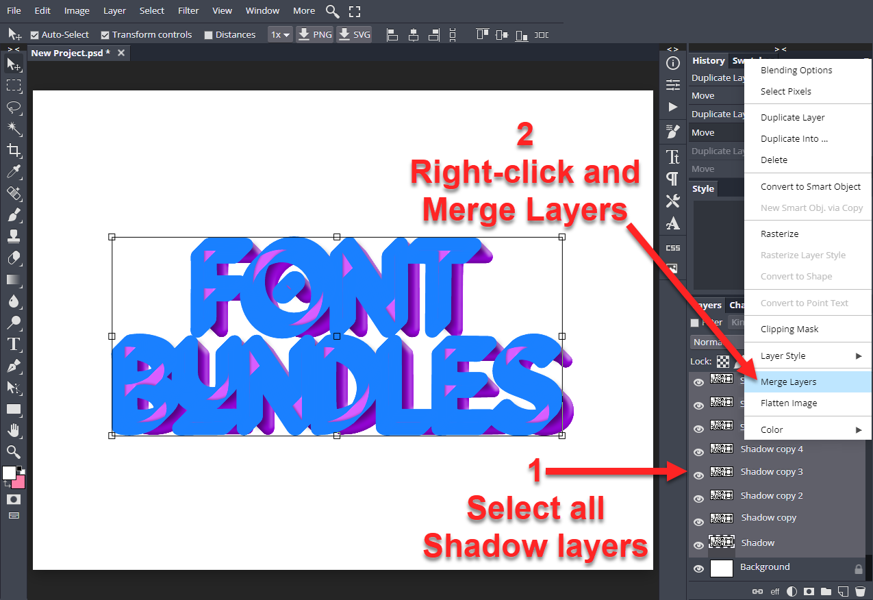Delete layer with trash icon
The height and width of the screenshot is (600, 873).
[859, 591]
